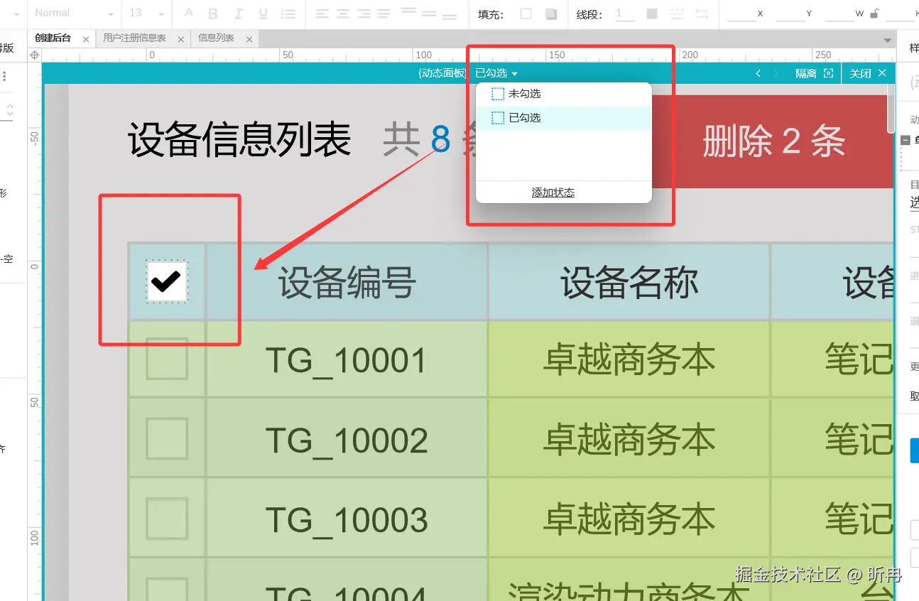Justify text alignment
The width and height of the screenshot is (919, 601).
click(x=384, y=13)
